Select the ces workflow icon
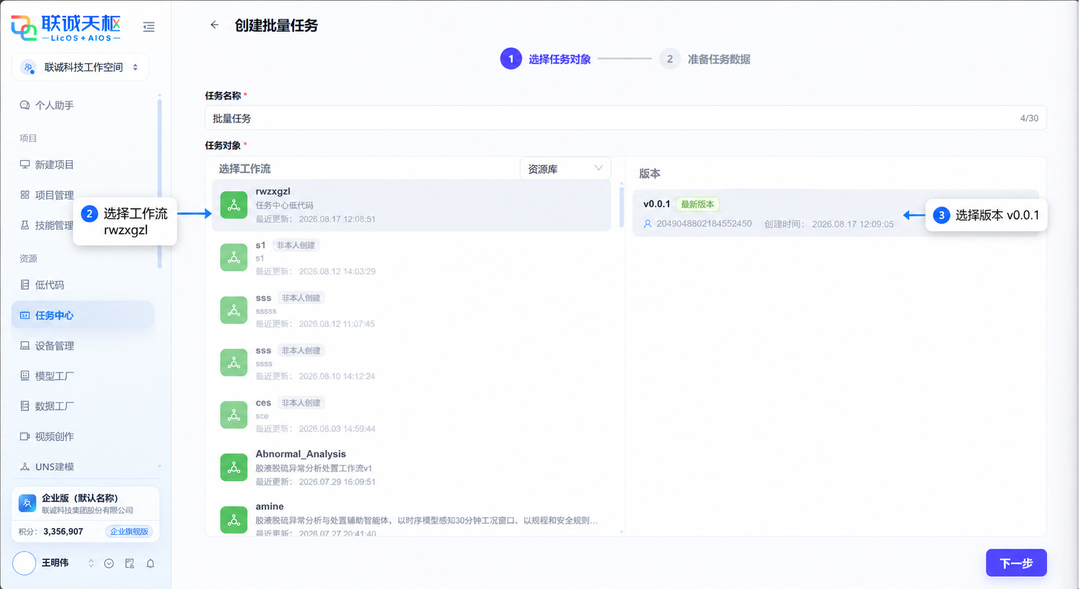The image size is (1079, 589). [x=234, y=415]
